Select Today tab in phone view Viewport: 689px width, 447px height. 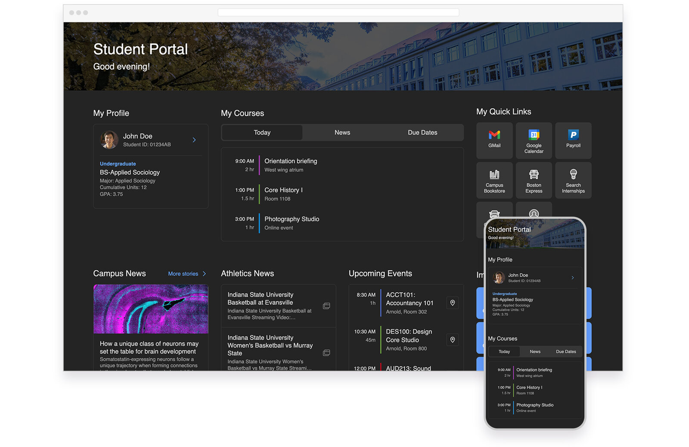(504, 351)
